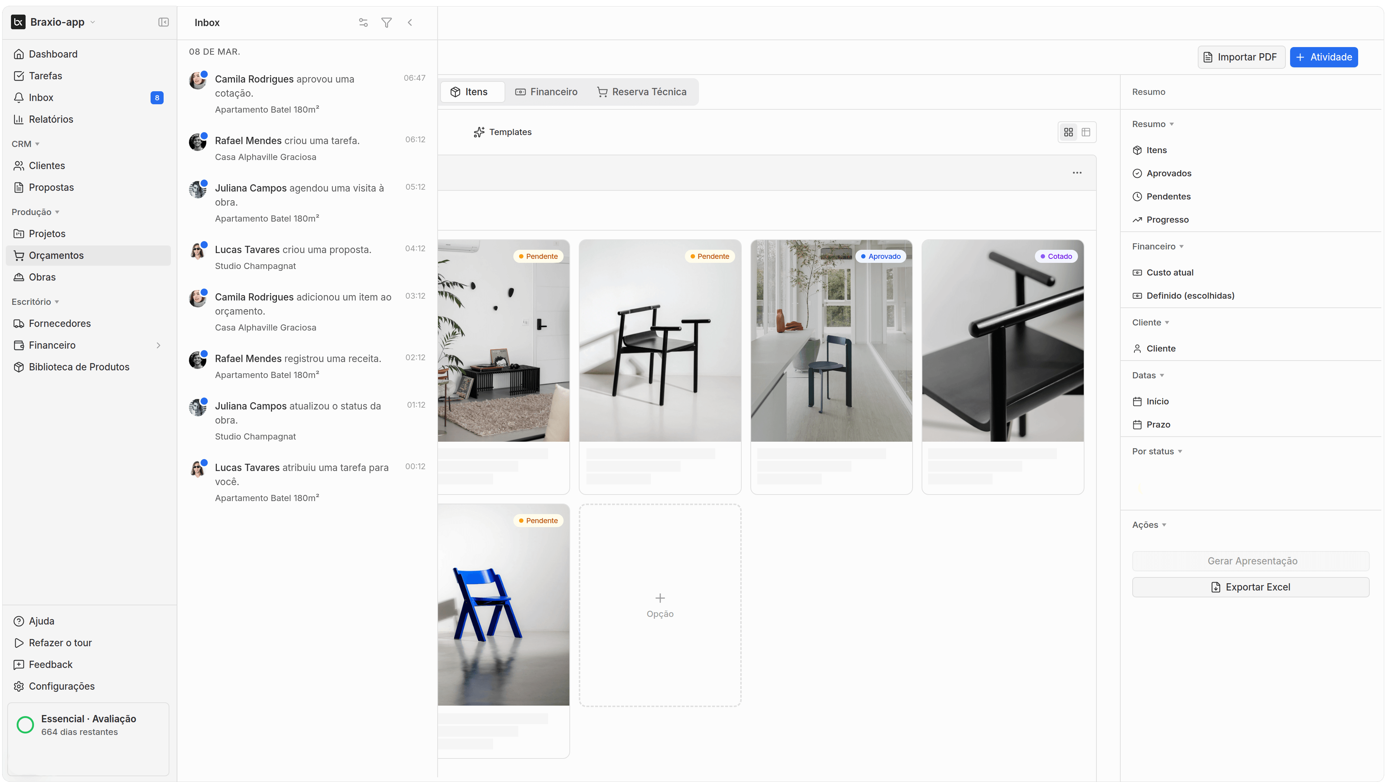Click Prazo in the Datas section
Image resolution: width=1390 pixels, height=782 pixels.
(x=1151, y=425)
